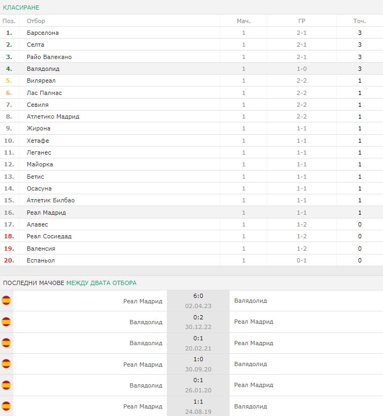Click the ГР column header

tap(301, 21)
